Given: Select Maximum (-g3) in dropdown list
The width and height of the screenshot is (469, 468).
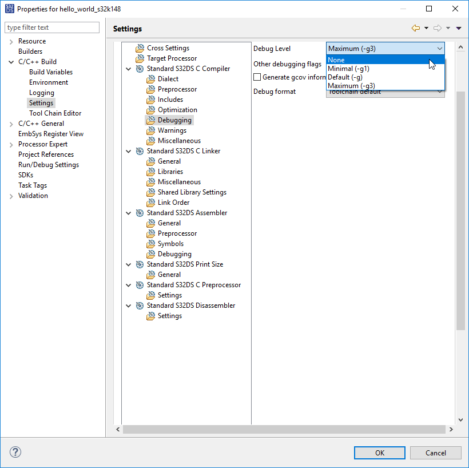Looking at the screenshot, I should pyautogui.click(x=385, y=86).
